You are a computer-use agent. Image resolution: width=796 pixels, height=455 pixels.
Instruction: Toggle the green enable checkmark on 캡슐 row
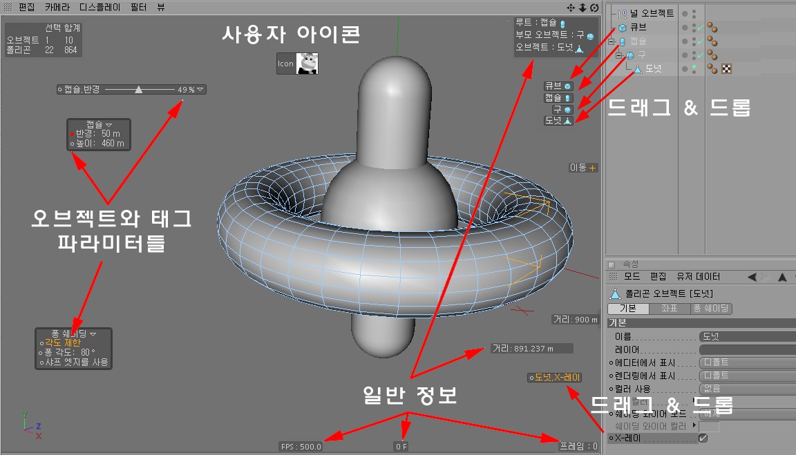coord(701,41)
